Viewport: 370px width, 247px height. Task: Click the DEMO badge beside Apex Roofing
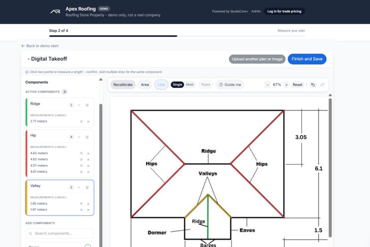tap(104, 9)
